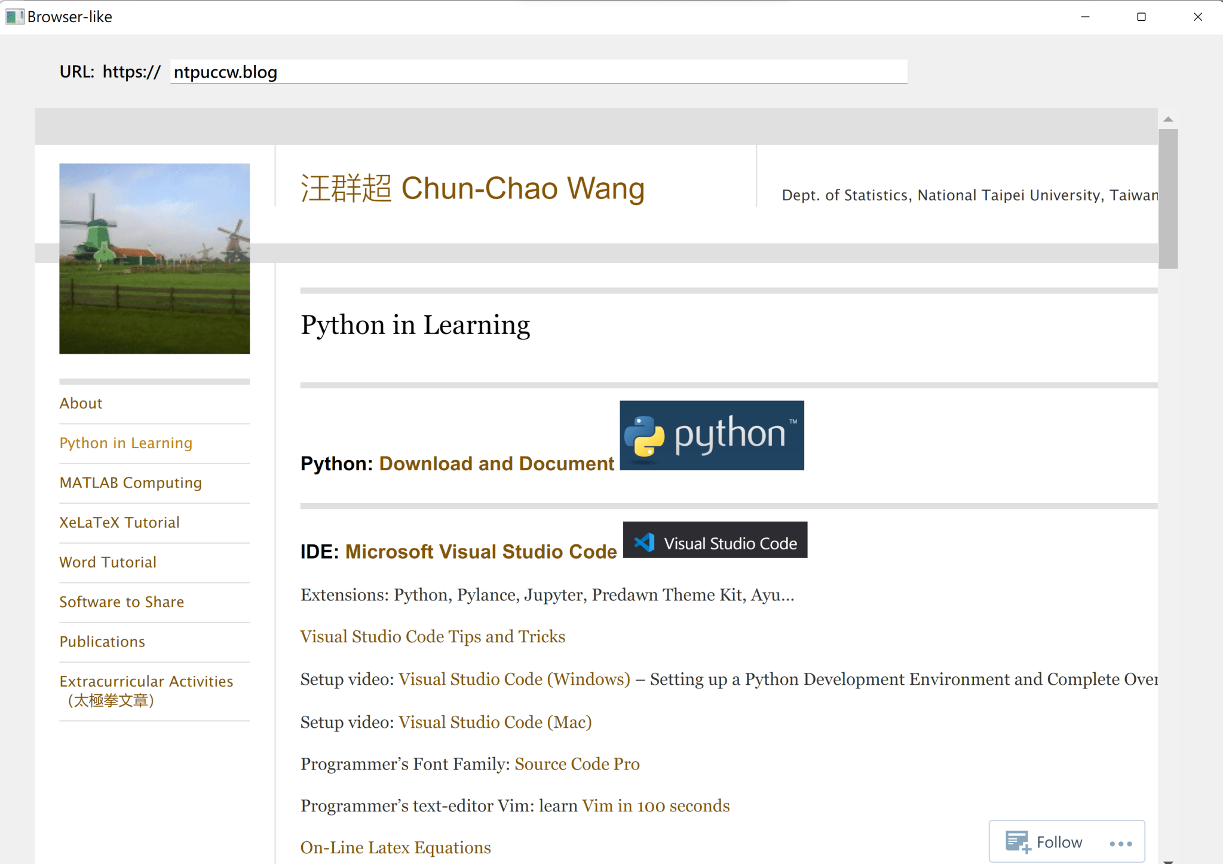Open the Word Tutorial link
Screen dimensions: 1223x864
(x=108, y=562)
